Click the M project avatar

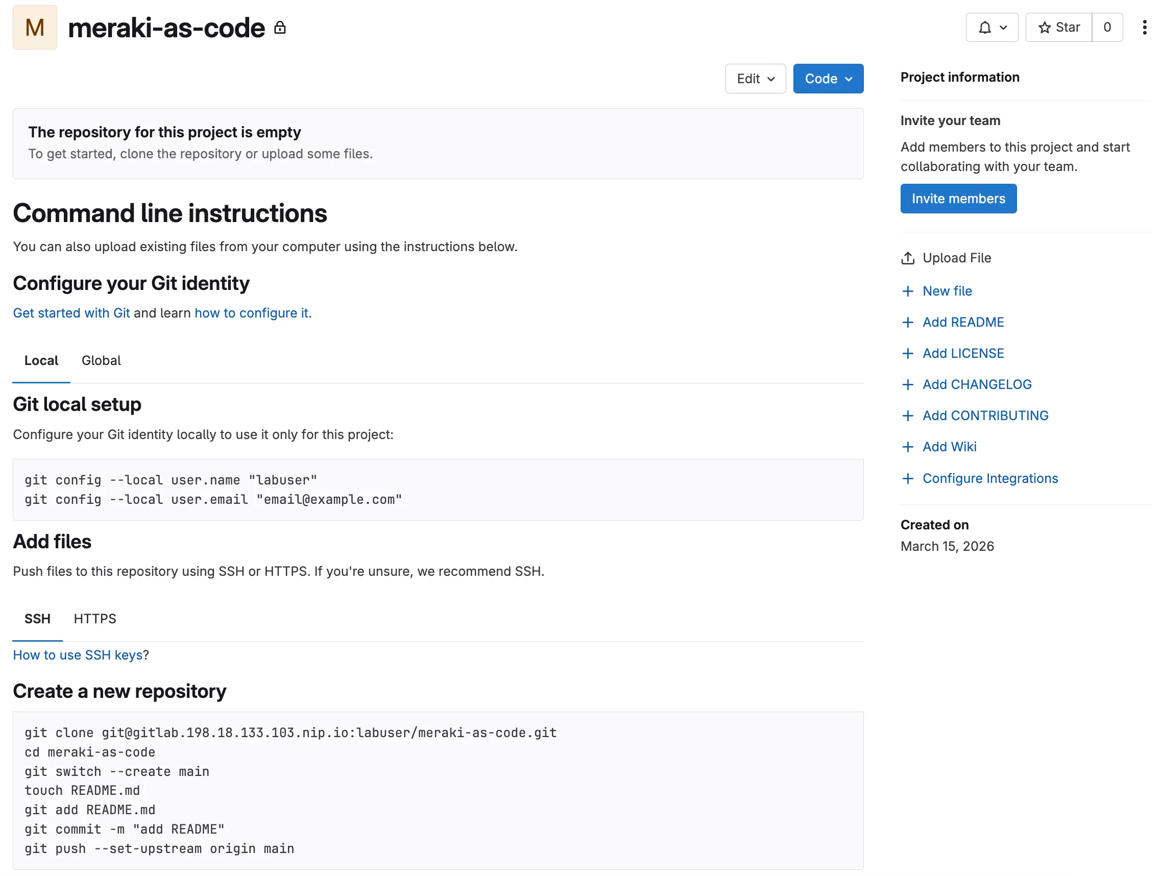(x=35, y=27)
